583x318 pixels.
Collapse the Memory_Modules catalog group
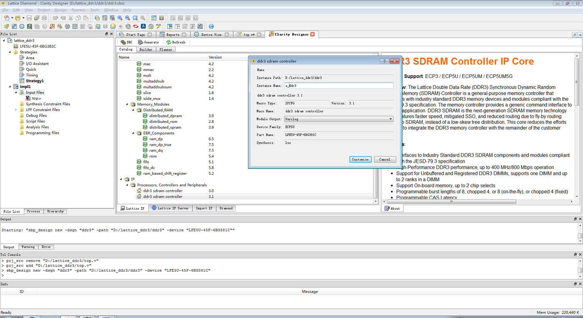coord(126,104)
